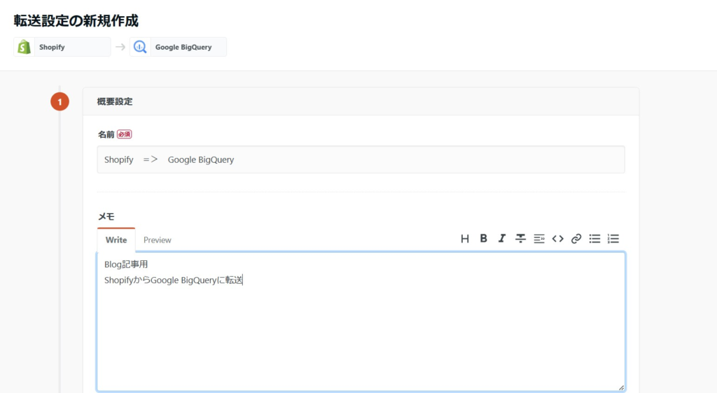Insert a heading with the H icon
Screen dimensions: 717x393
coord(465,238)
